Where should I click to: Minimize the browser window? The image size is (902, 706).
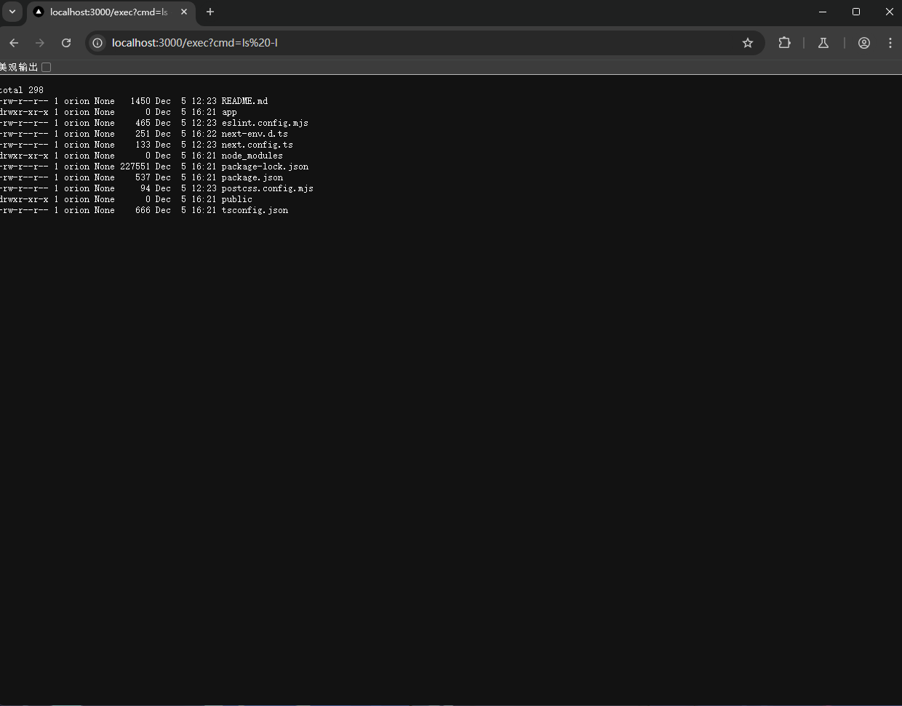tap(823, 12)
